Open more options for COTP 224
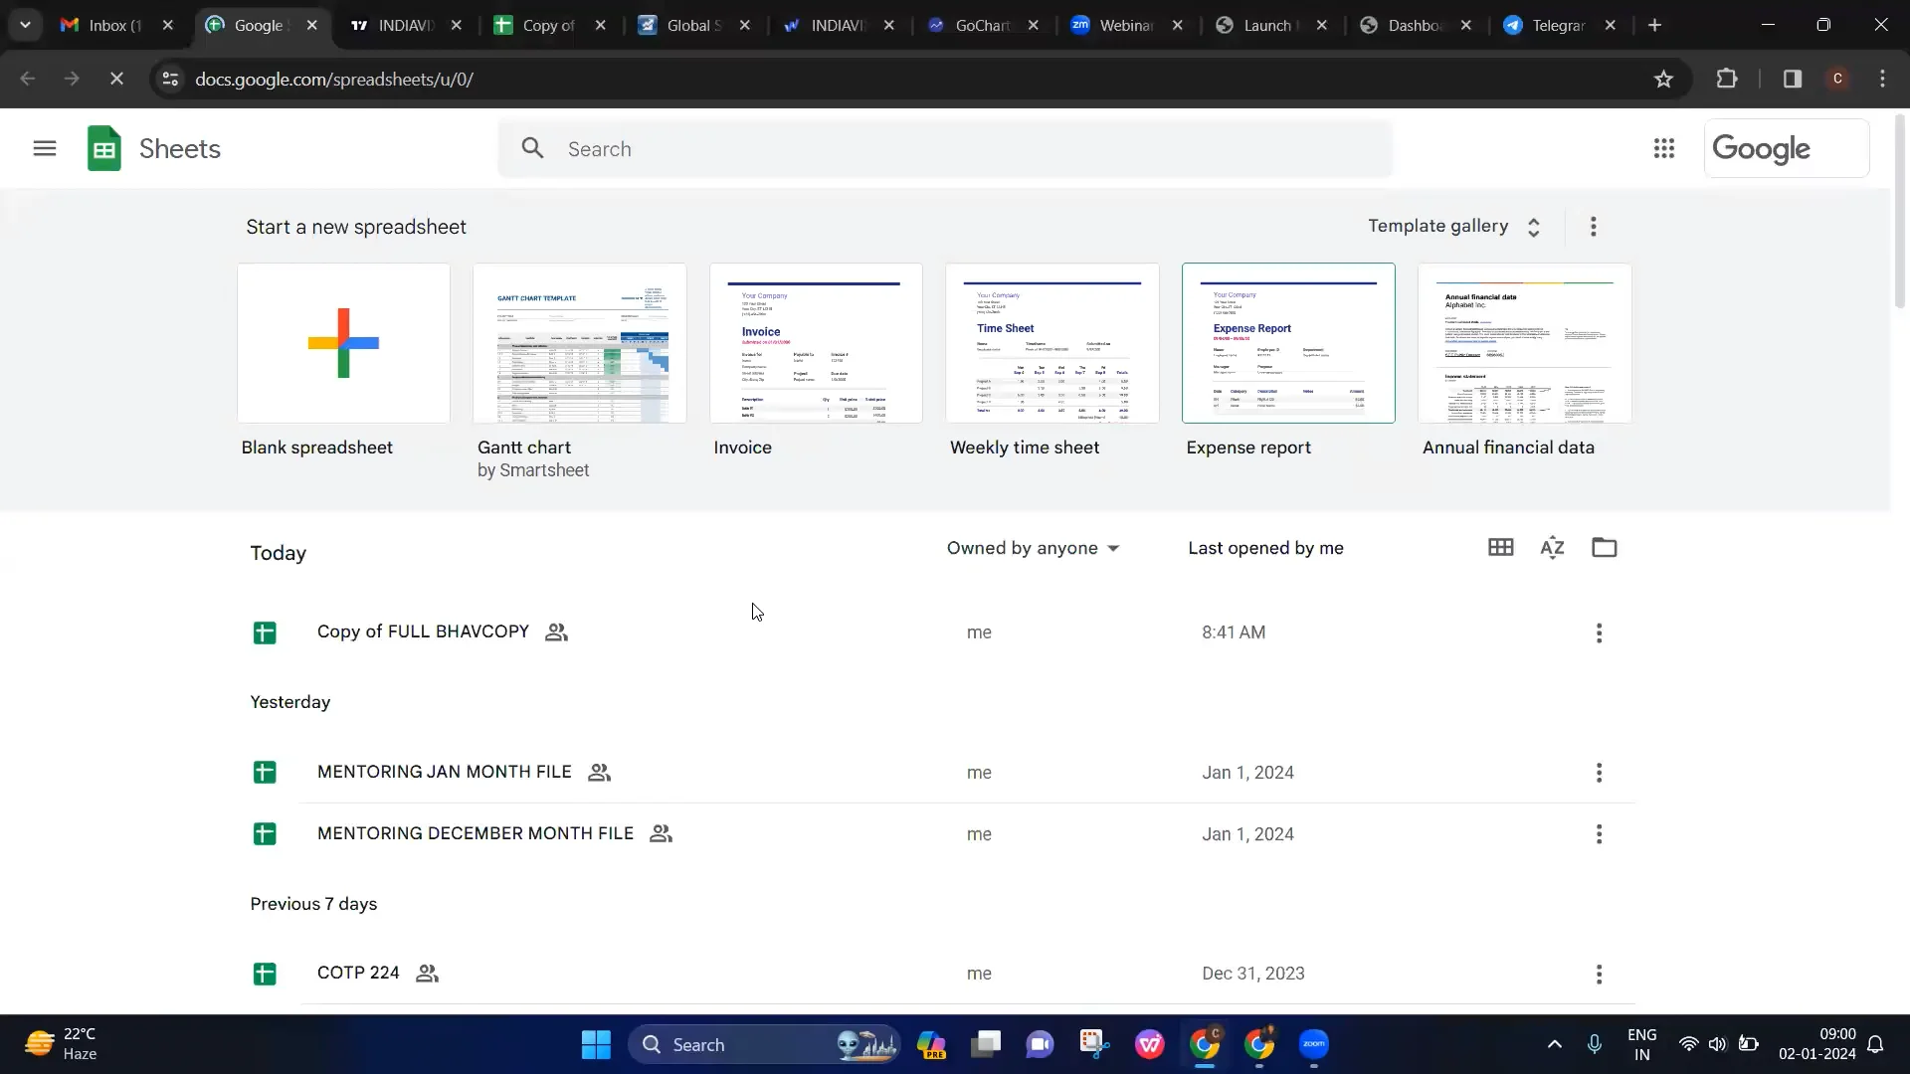The height and width of the screenshot is (1074, 1910). [1599, 975]
